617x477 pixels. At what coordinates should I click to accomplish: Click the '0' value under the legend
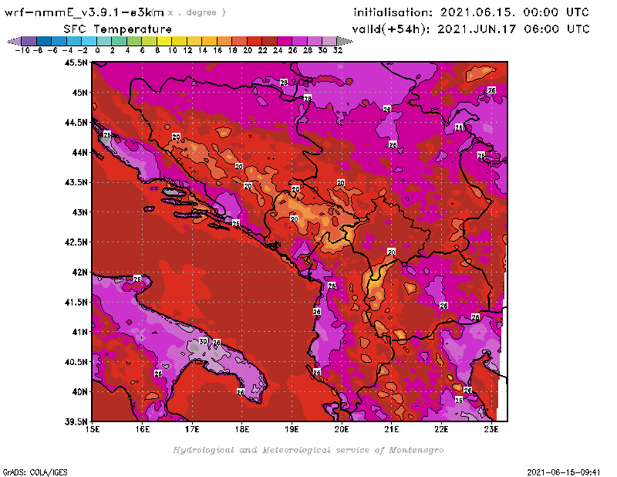tap(97, 50)
